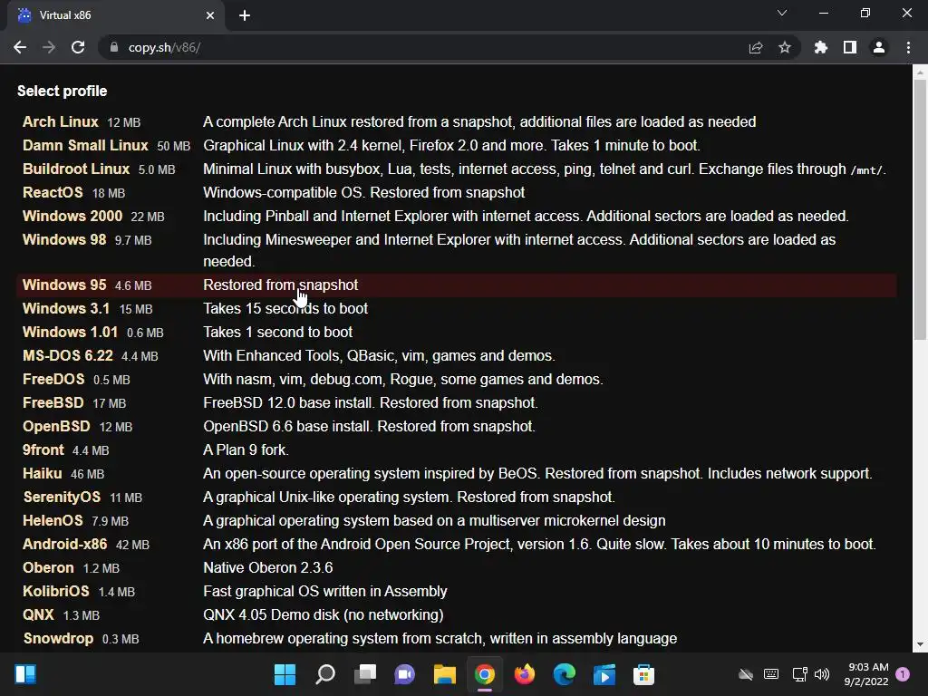Click the page vertical scrollbar thumb

click(920, 210)
